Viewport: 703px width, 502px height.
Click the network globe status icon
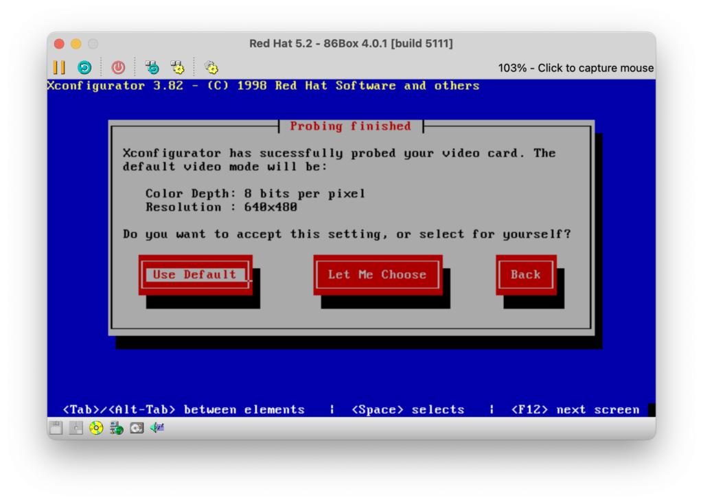pyautogui.click(x=117, y=428)
